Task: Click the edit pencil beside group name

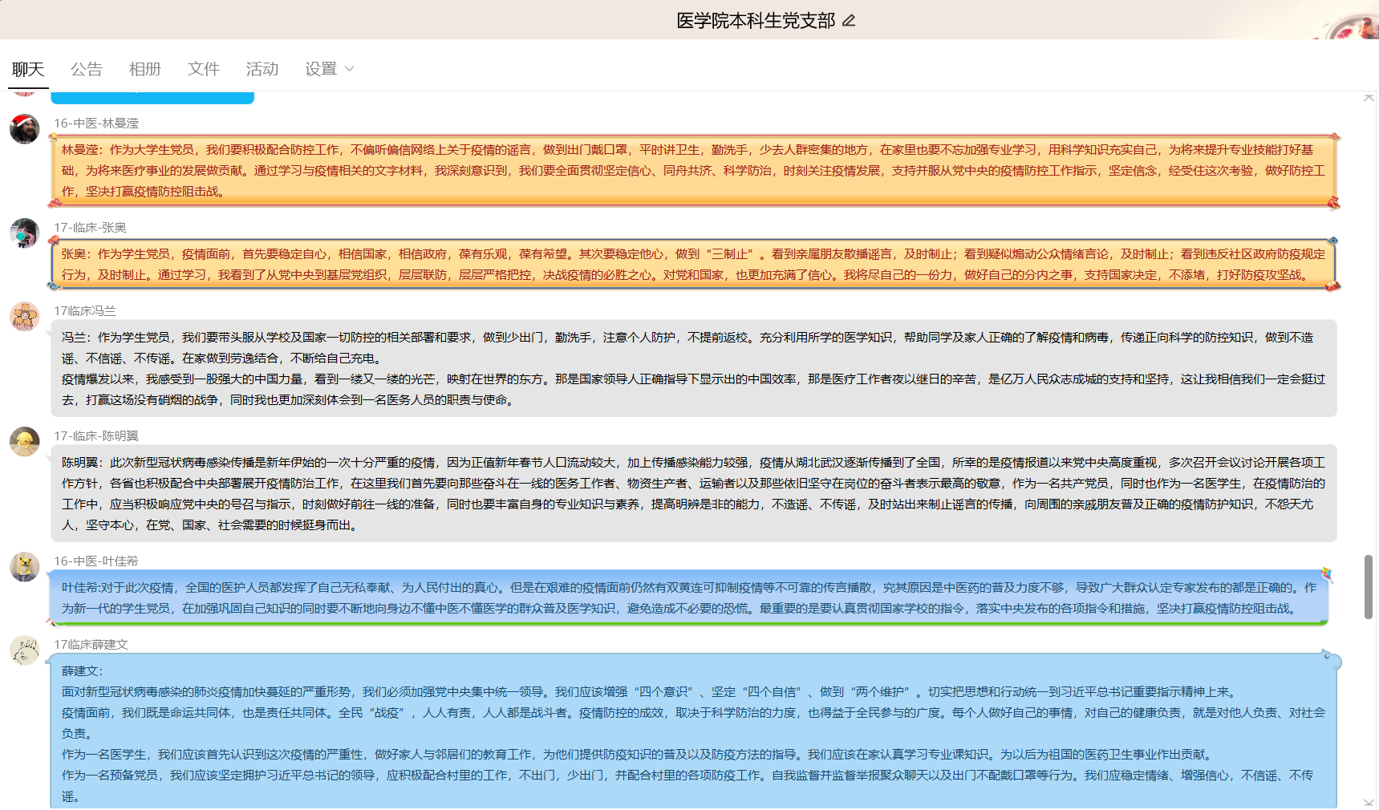Action: 849,21
